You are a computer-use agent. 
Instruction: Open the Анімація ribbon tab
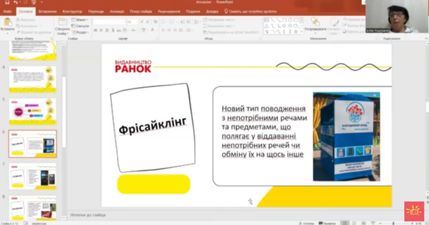tap(117, 11)
